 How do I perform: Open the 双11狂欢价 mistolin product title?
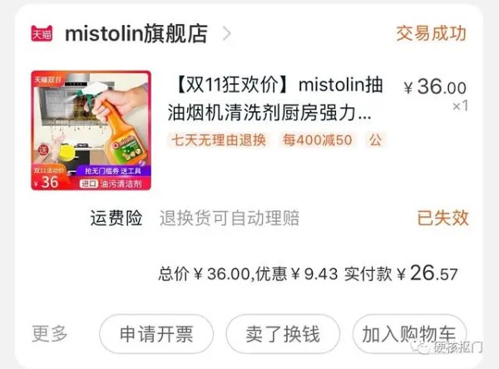coord(275,99)
